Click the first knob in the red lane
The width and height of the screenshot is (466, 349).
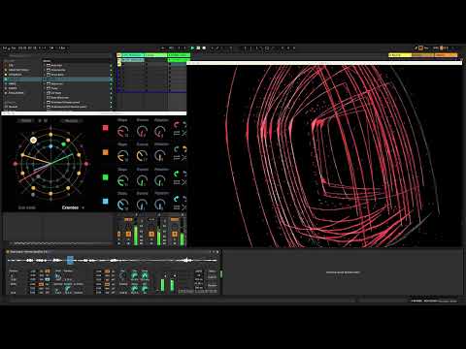122,131
